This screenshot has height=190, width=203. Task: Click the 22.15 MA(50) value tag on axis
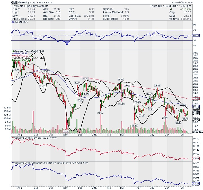196,106
